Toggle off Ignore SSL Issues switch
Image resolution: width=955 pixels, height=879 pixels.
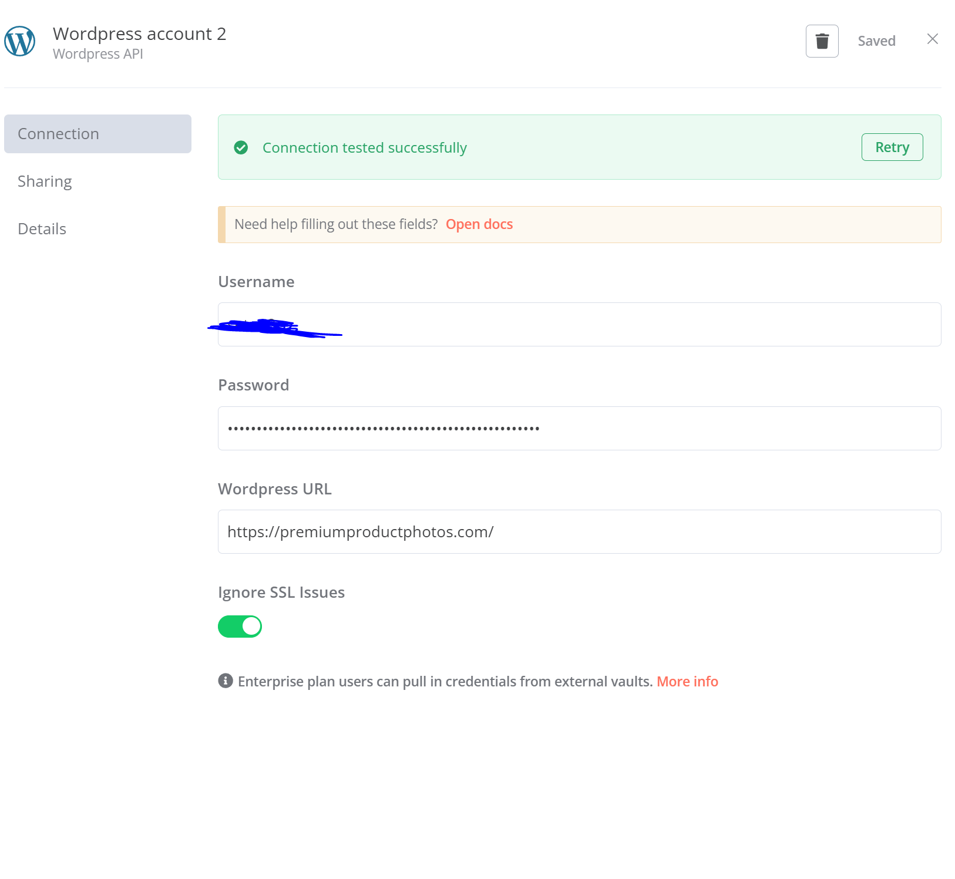coord(240,627)
